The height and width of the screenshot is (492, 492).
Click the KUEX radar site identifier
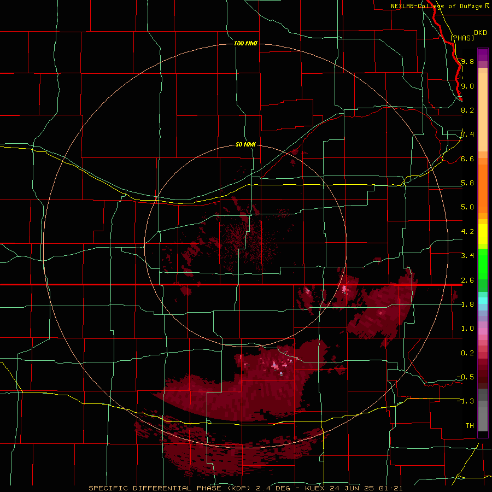pos(315,488)
